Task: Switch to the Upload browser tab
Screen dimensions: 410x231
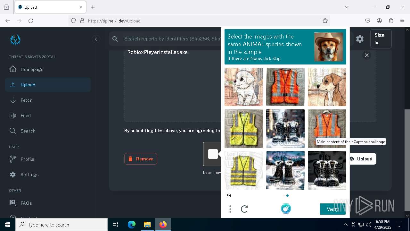Action: click(x=50, y=7)
